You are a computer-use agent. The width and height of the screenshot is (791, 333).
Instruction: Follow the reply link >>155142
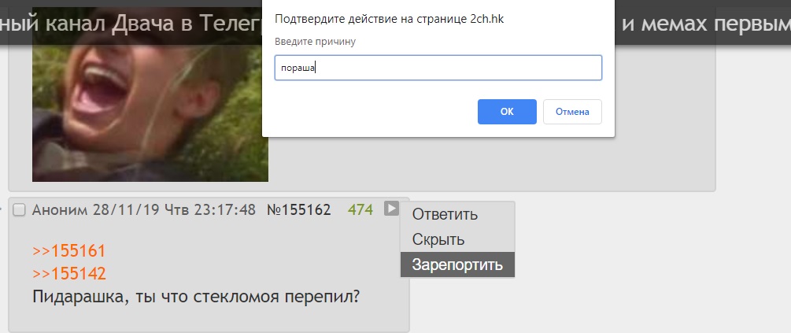point(69,273)
